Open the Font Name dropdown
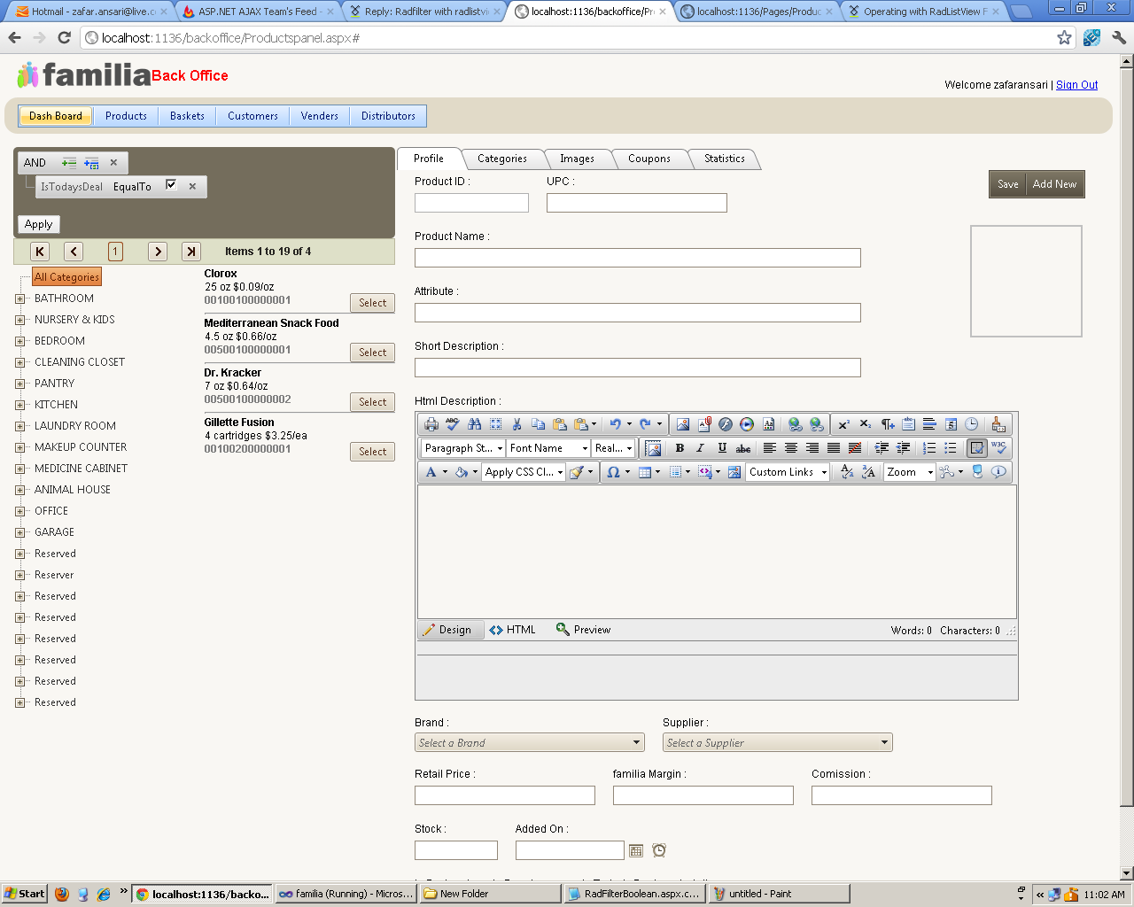 pyautogui.click(x=548, y=448)
